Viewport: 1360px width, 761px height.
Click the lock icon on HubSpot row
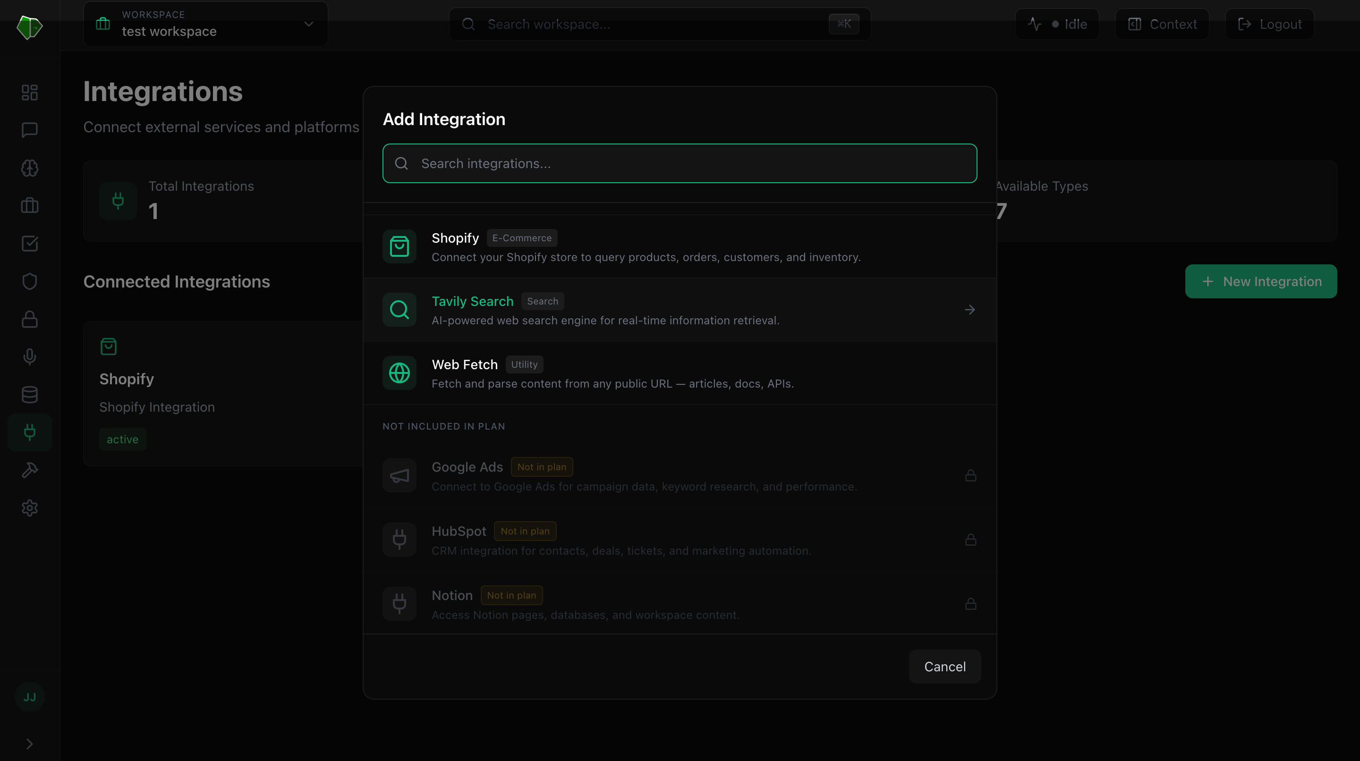click(x=970, y=540)
